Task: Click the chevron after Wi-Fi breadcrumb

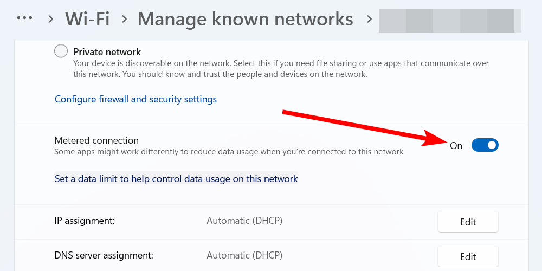Action: point(124,20)
